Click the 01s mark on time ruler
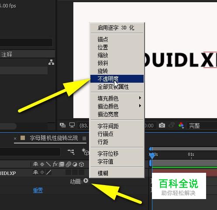The height and width of the screenshot is (210, 217). point(191,154)
